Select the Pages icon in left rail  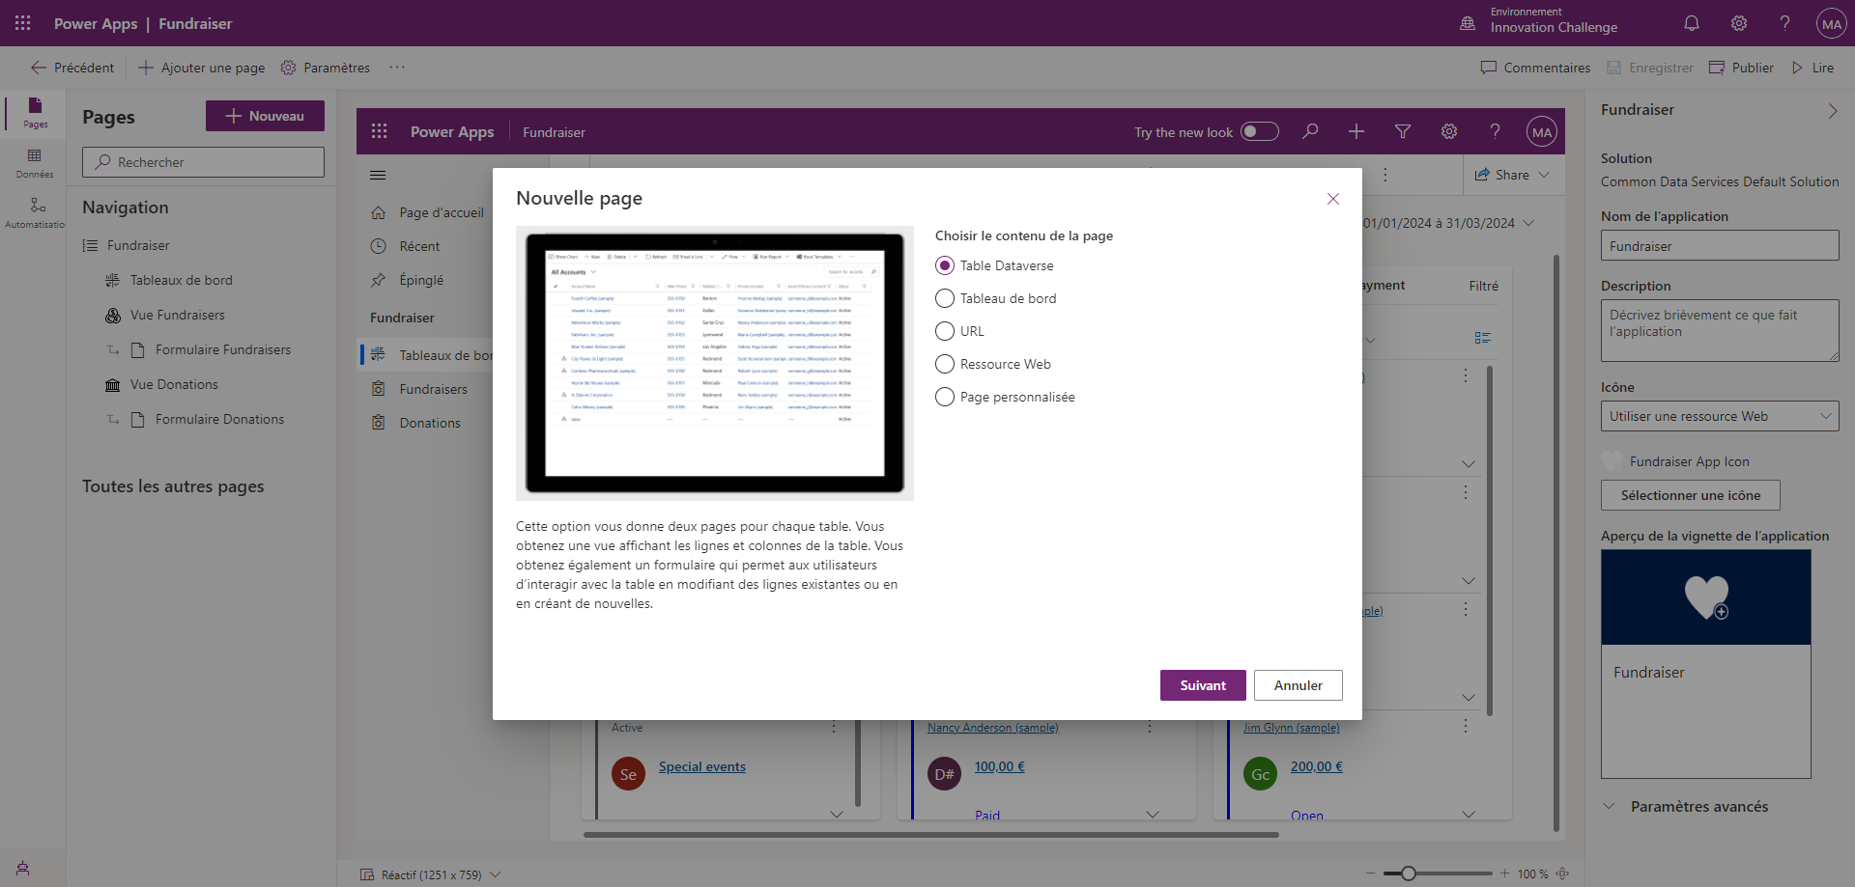(x=35, y=112)
